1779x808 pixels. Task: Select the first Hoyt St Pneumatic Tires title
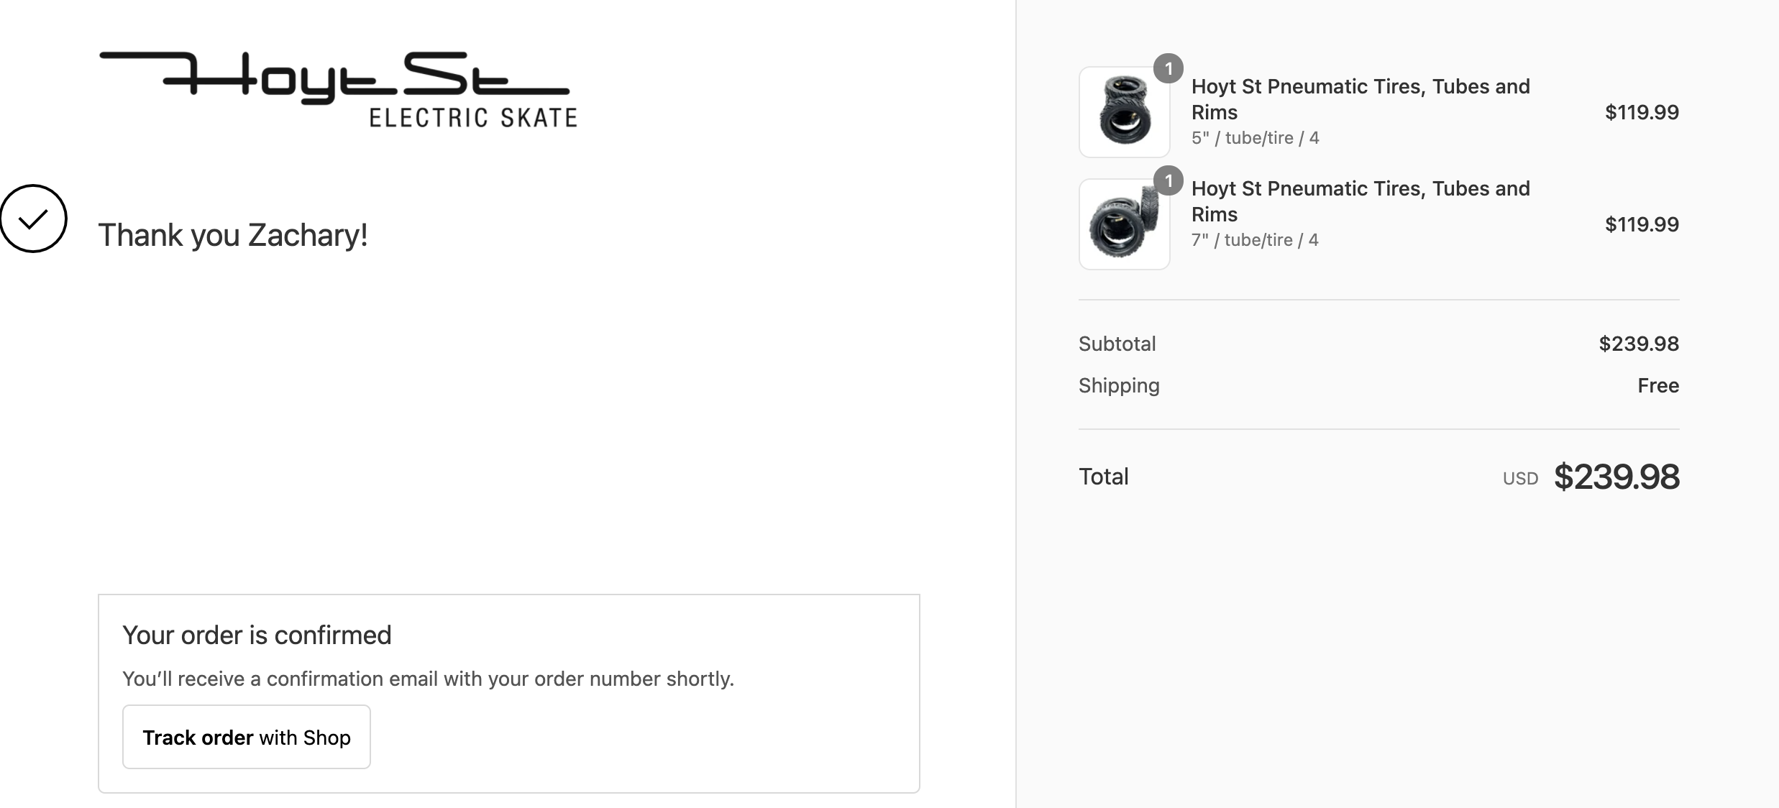[x=1360, y=99]
